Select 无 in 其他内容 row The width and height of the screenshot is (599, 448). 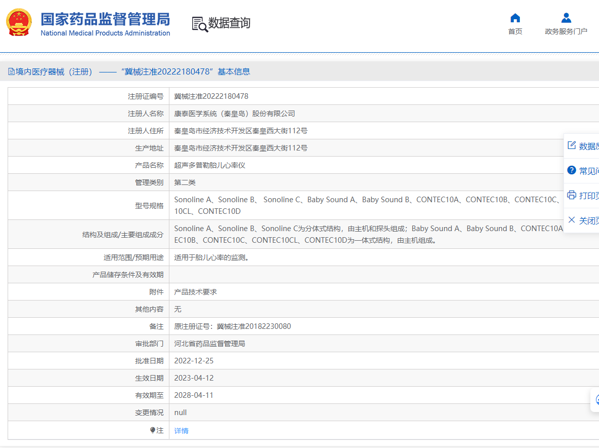[x=178, y=309]
